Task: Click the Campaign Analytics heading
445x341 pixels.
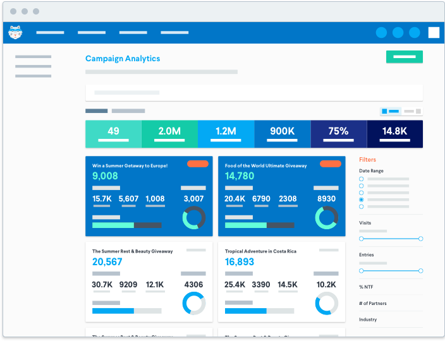Action: (123, 59)
